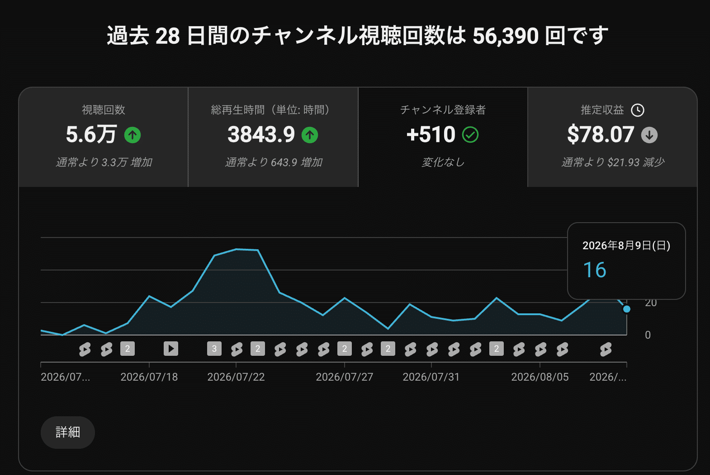Click green up arrow beside 5.6万
Screen dimensions: 710x475
point(133,135)
